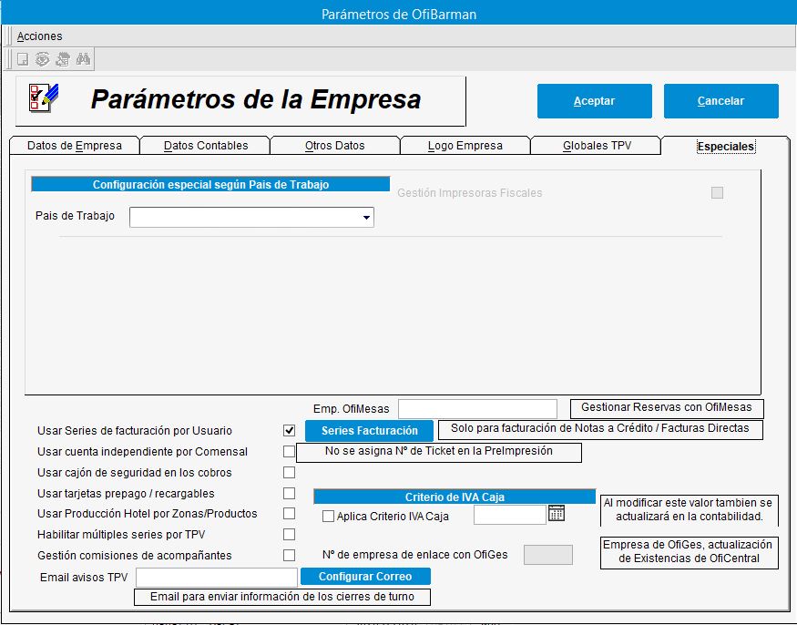Viewport: 797px width, 625px height.
Task: Toggle Gestión Impresoras Fiscales checkbox
Action: point(717,193)
